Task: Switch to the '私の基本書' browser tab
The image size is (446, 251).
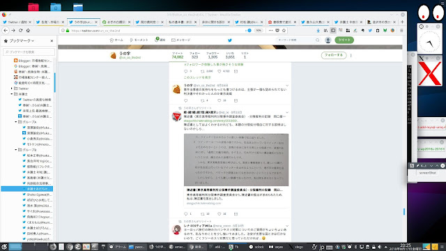Action: coord(183,22)
